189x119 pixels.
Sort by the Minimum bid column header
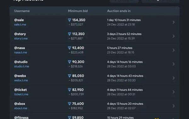(x=78, y=11)
